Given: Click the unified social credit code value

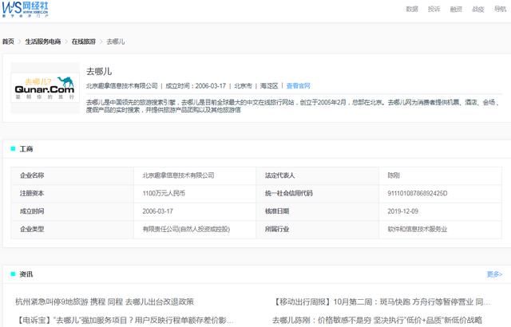Looking at the screenshot, I should [417, 193].
